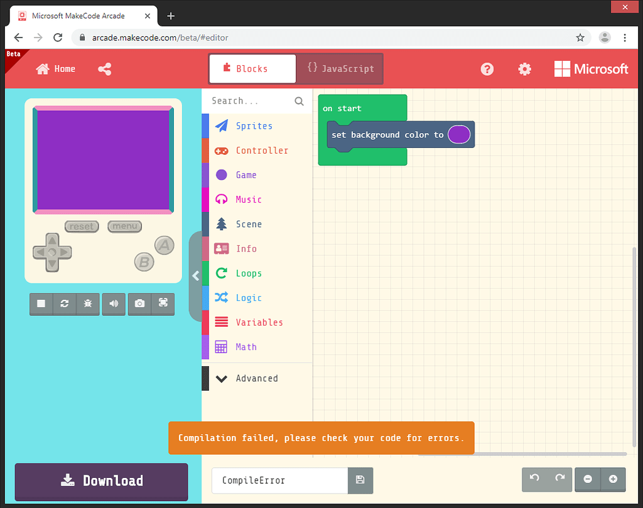Click the D-pad up arrow
This screenshot has height=508, width=643.
point(52,240)
